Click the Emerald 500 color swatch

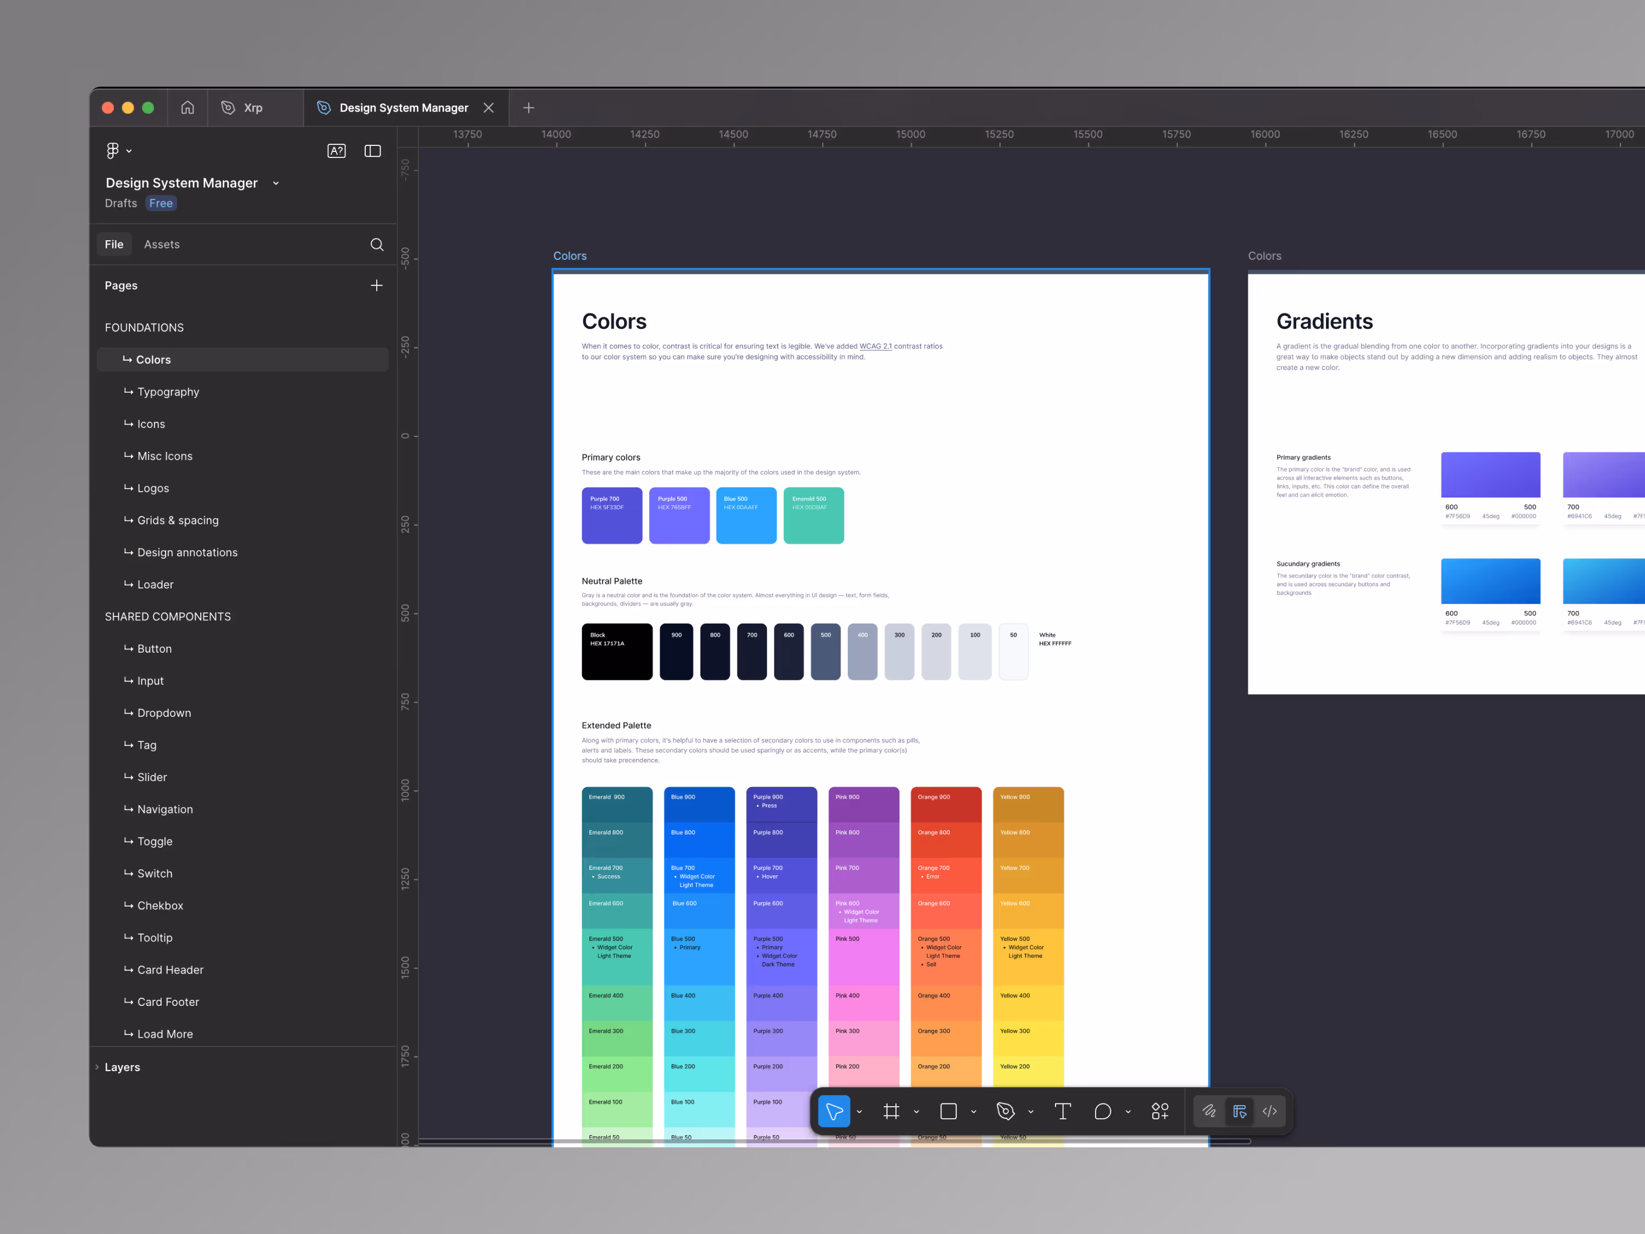813,515
